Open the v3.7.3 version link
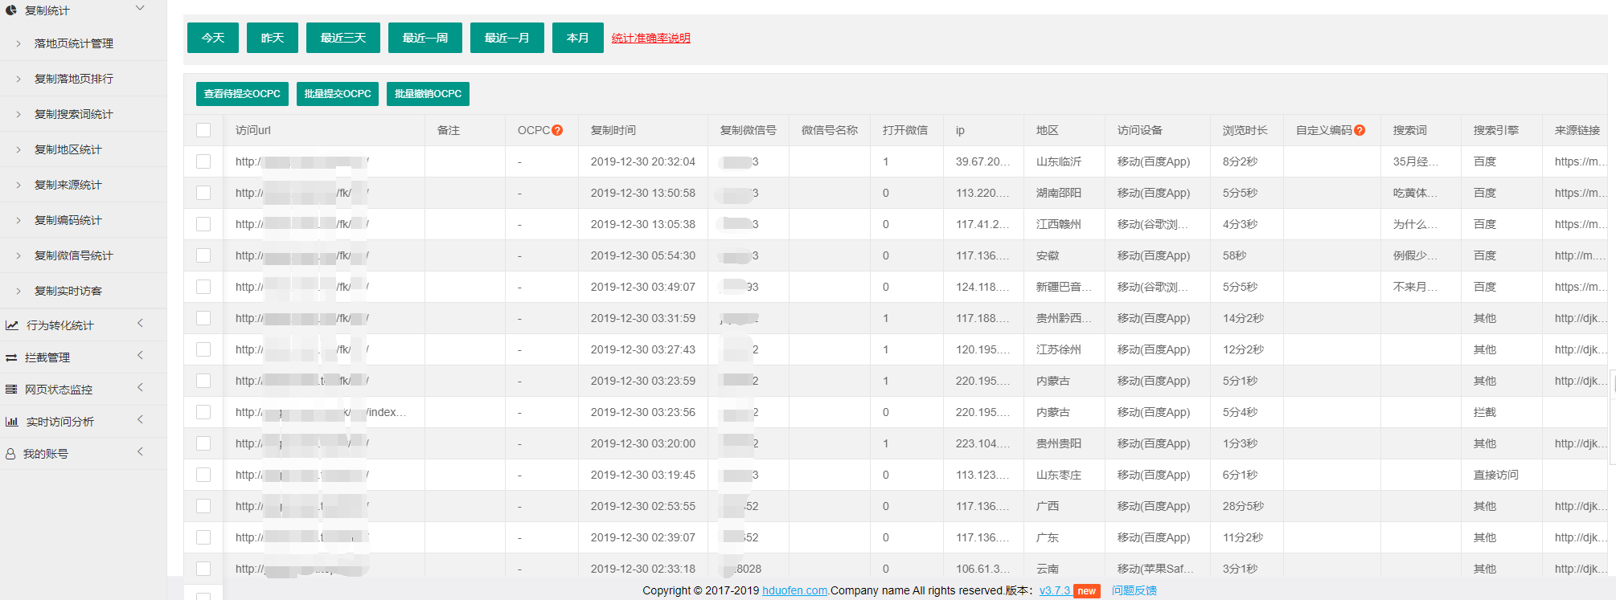Screen dimensions: 1616x600 pyautogui.click(x=1055, y=590)
